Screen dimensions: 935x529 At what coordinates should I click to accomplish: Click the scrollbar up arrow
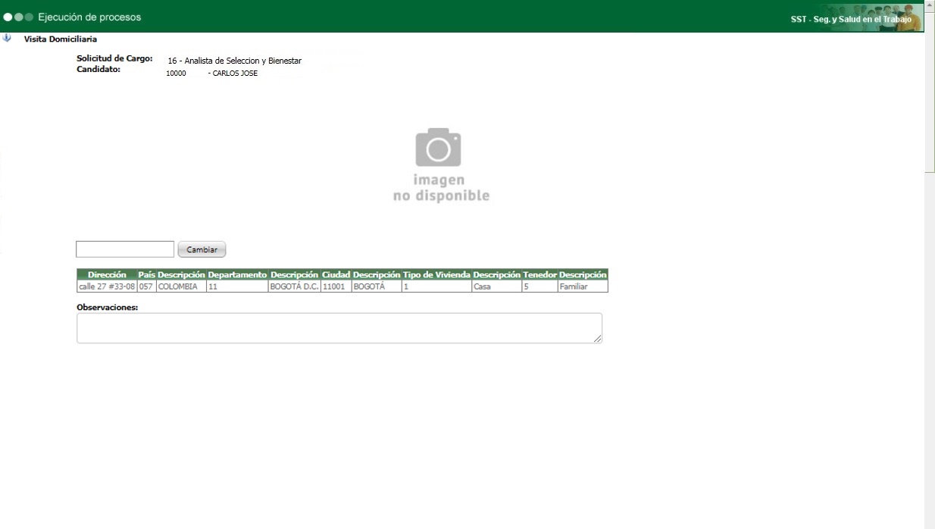[x=930, y=5]
